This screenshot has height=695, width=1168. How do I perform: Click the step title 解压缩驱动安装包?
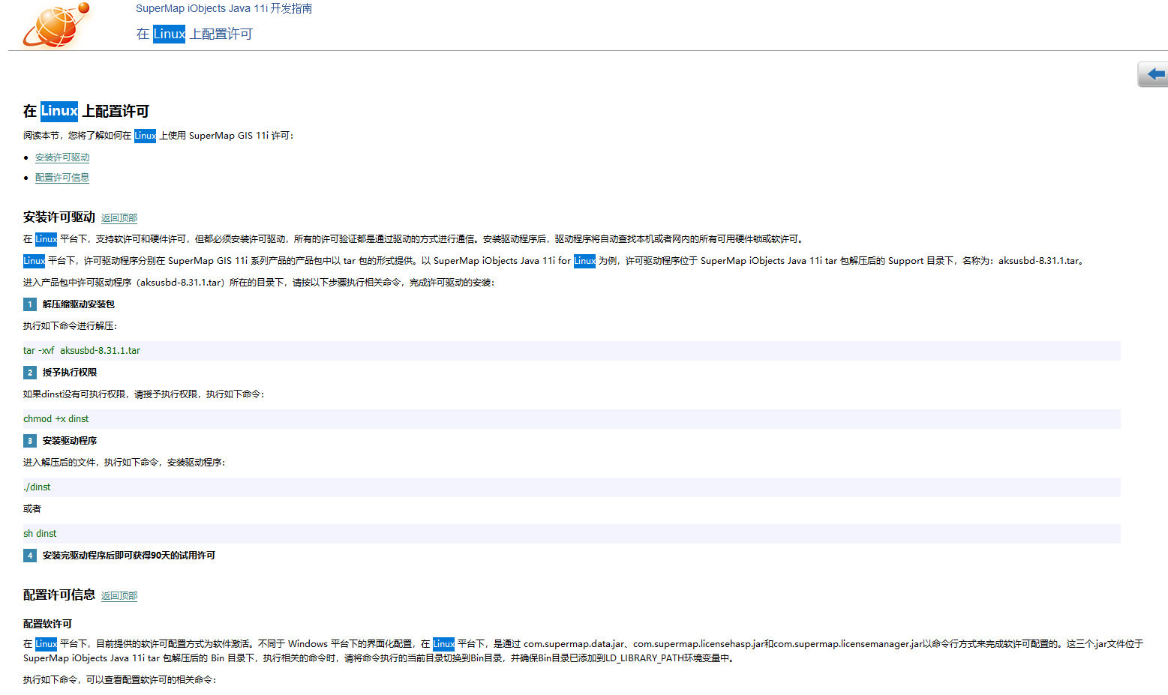79,304
